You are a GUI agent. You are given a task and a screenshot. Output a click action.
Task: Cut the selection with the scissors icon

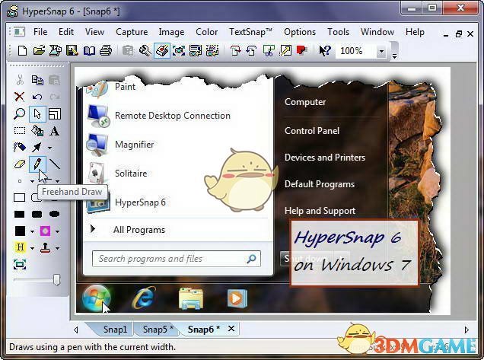pyautogui.click(x=20, y=80)
